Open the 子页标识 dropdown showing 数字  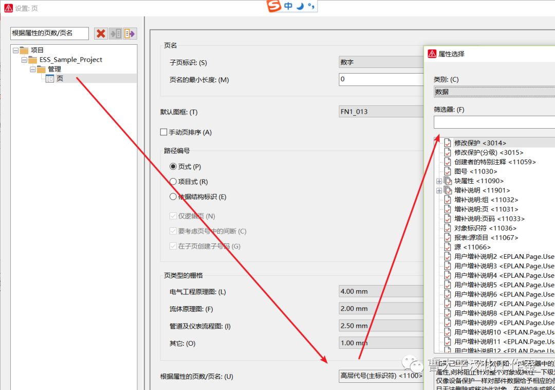click(x=381, y=62)
